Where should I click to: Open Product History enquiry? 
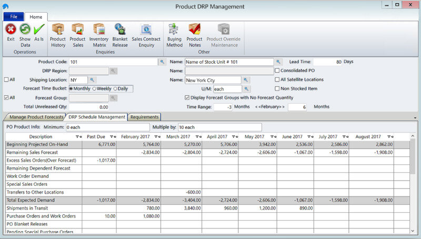pyautogui.click(x=58, y=29)
